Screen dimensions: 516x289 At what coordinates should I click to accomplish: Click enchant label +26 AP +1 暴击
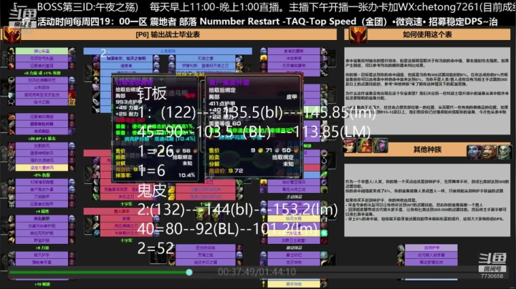click(42, 139)
